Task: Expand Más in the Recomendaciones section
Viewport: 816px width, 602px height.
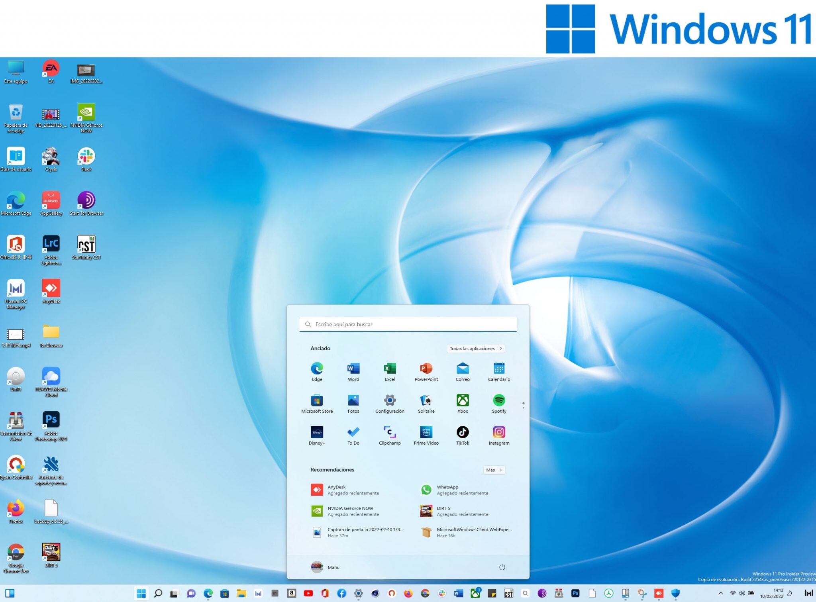Action: click(x=494, y=470)
